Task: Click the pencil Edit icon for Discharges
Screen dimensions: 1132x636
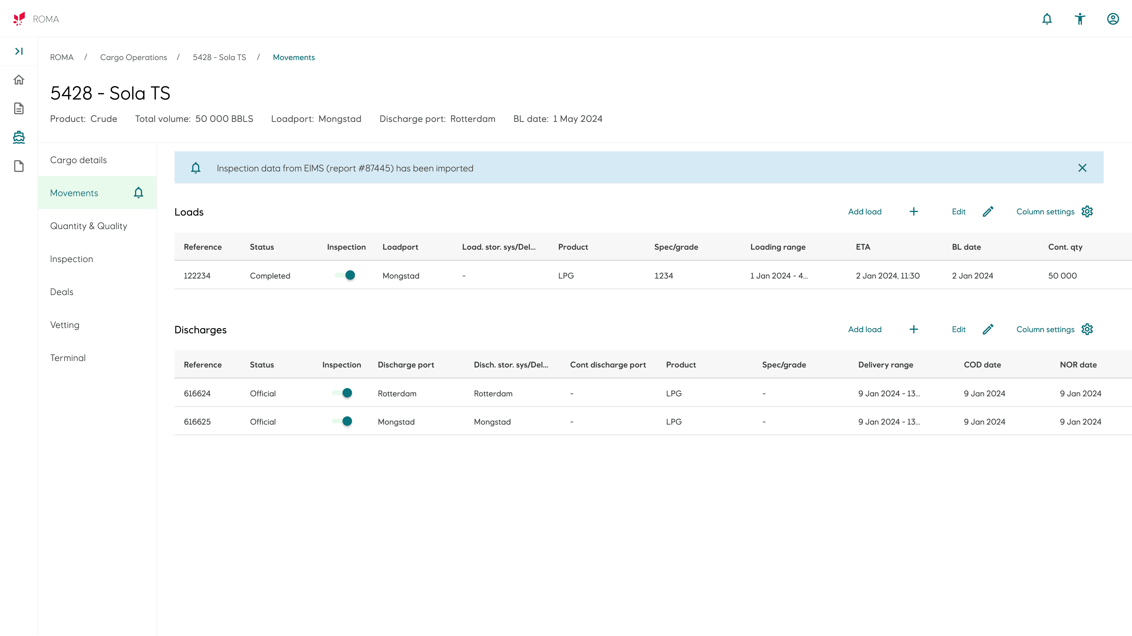Action: (x=988, y=329)
